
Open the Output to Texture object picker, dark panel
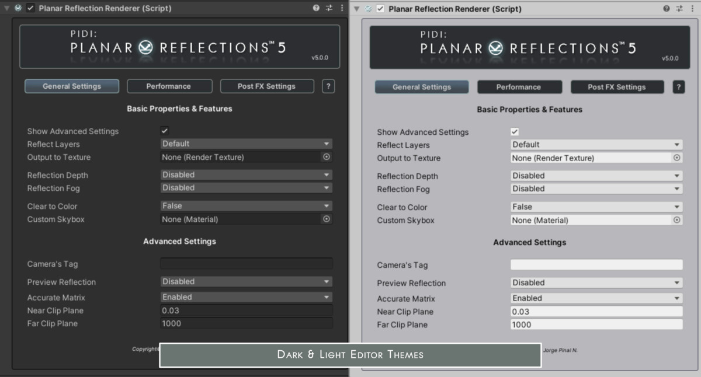(327, 157)
